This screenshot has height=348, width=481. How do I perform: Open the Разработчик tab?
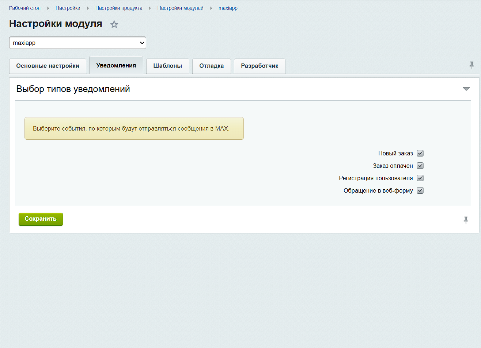coord(260,66)
